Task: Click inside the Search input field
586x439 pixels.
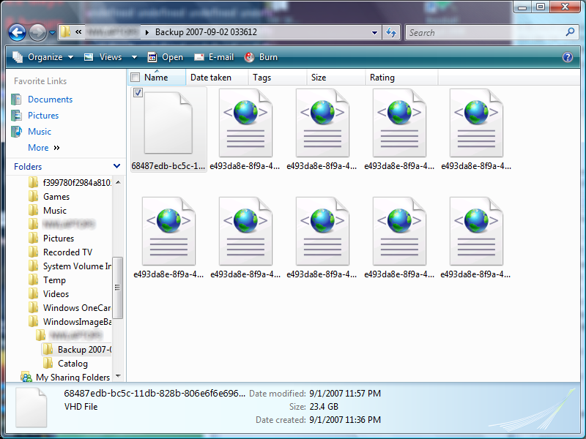Action: (x=483, y=32)
